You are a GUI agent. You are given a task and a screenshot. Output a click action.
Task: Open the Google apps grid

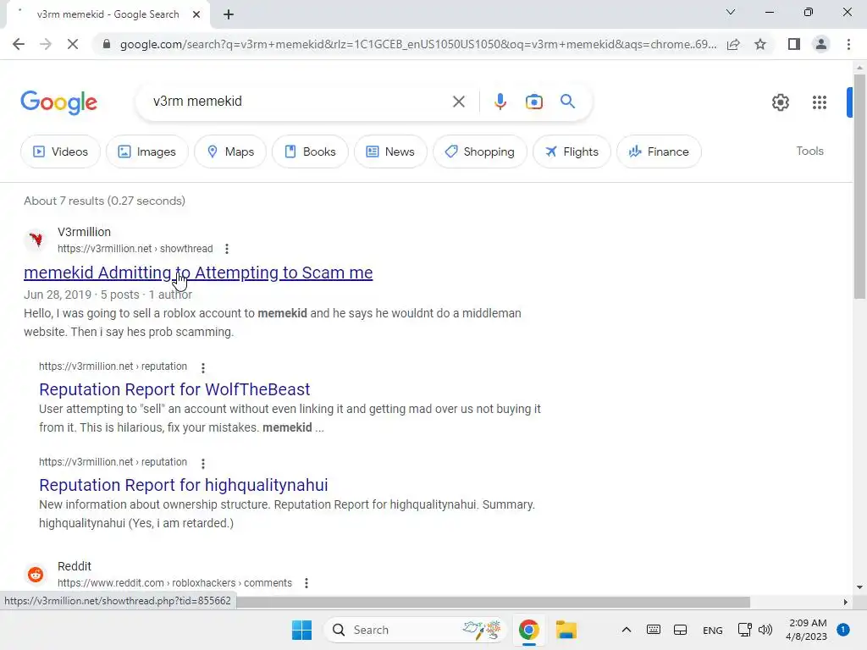[819, 102]
